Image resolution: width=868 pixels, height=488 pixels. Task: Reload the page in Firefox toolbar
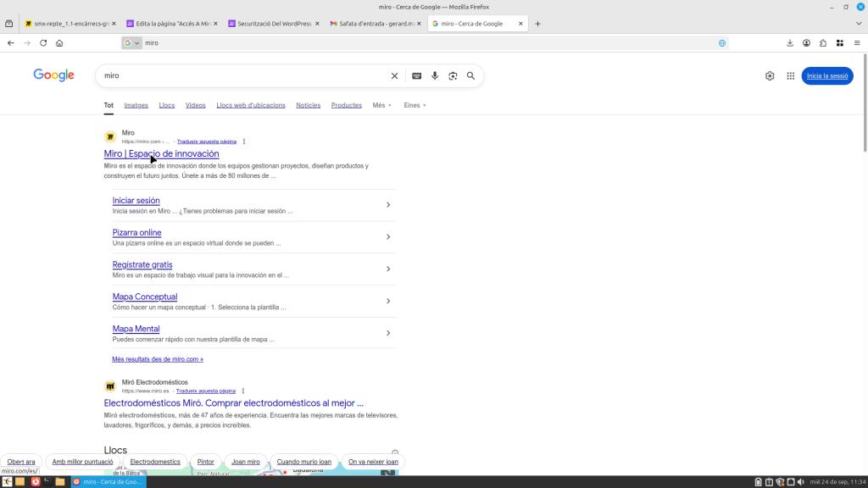(43, 42)
